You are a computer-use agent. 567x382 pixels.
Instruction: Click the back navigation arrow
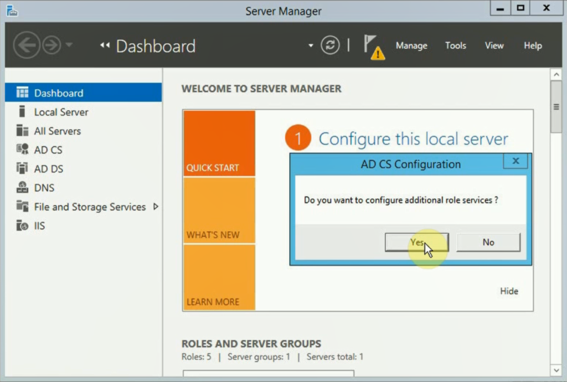[27, 45]
